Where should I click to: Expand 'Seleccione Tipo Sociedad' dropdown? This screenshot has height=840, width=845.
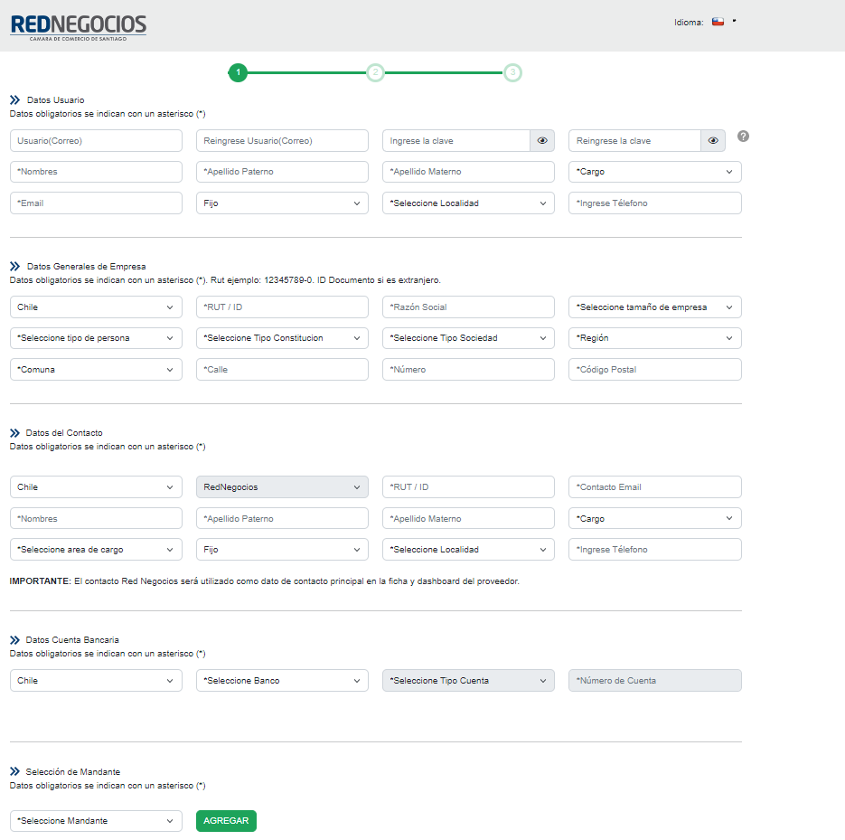pos(468,338)
